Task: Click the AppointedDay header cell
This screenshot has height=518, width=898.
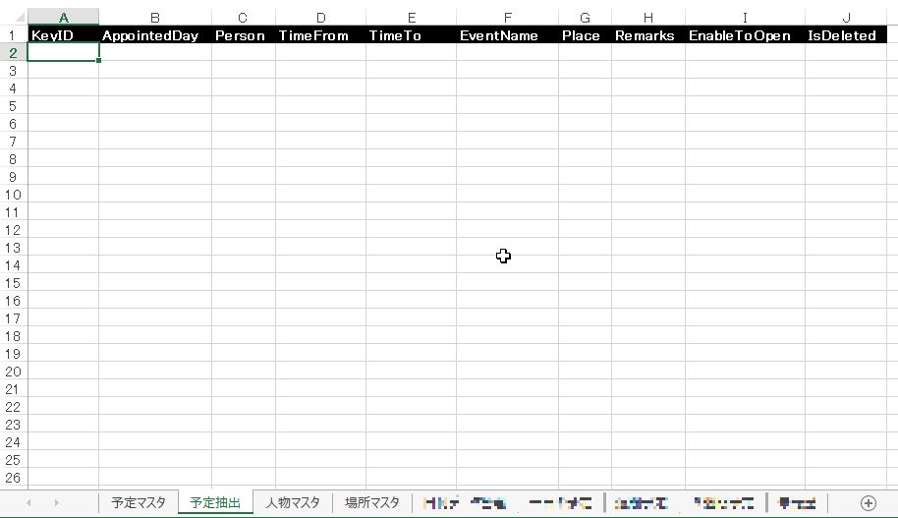Action: (x=155, y=35)
